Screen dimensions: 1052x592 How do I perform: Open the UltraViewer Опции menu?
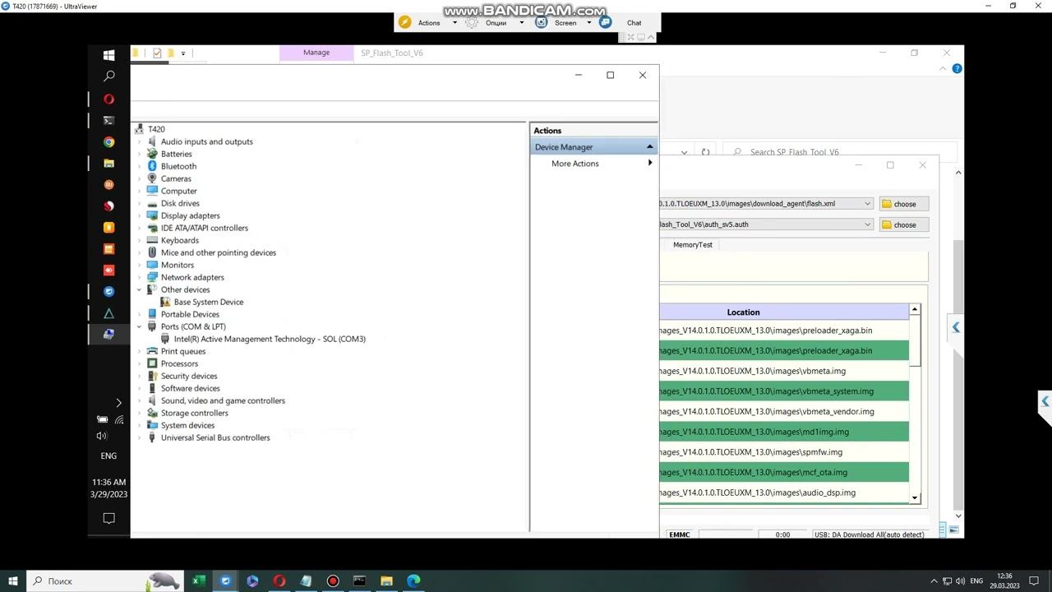tap(496, 23)
